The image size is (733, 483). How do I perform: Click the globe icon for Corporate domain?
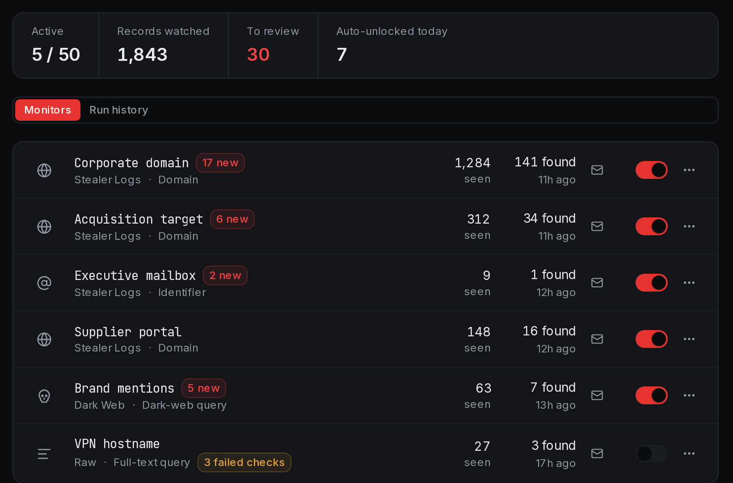[x=44, y=170]
